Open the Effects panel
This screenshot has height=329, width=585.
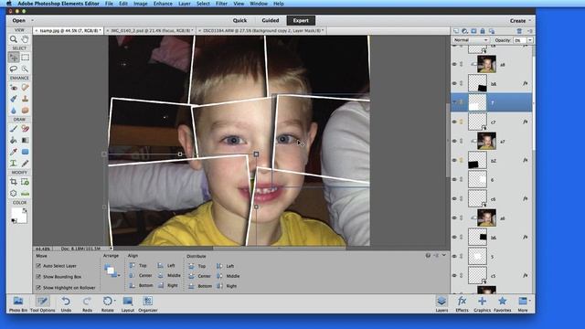462,303
